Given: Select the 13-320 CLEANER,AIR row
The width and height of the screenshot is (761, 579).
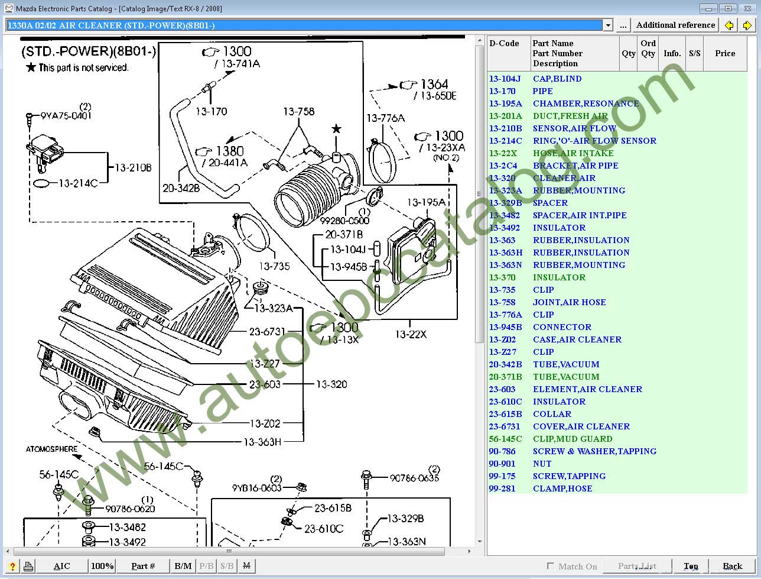Looking at the screenshot, I should click(x=617, y=178).
